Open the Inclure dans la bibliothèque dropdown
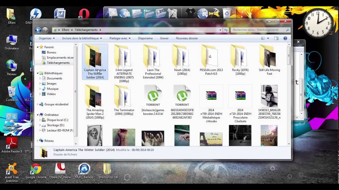 click(x=82, y=38)
